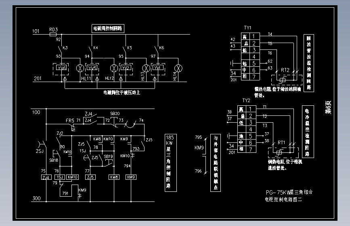
Task: Click the drawing title PG-75KW星三角综合
Action: click(x=289, y=192)
